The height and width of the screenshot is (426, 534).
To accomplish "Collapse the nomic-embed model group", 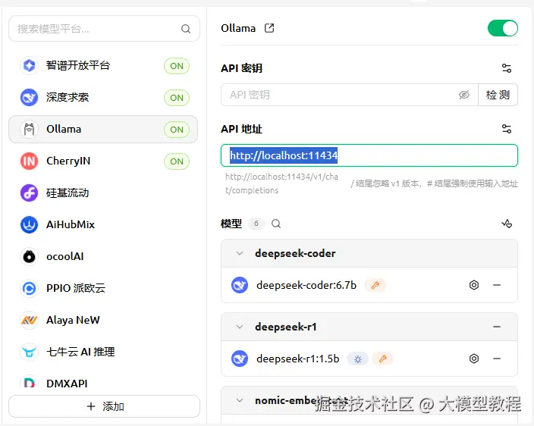I will pos(240,400).
